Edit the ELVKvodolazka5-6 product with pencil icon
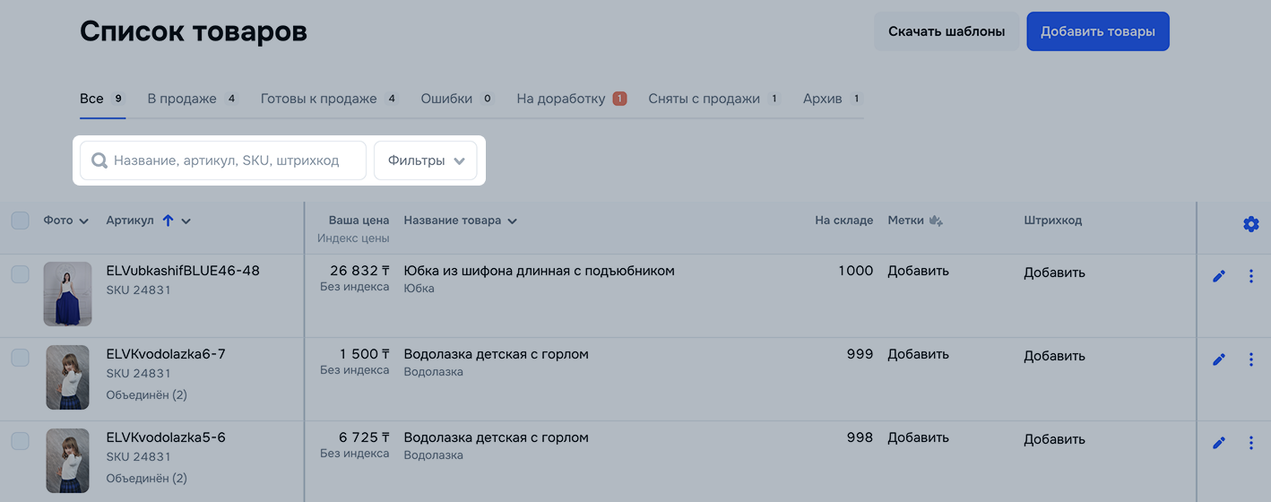Screen dimensions: 1271x502 point(1218,442)
